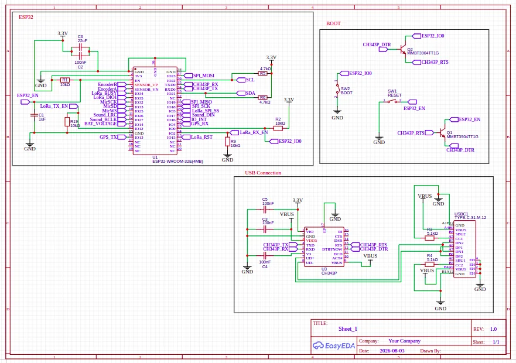Click the GPS_RX net port

[195, 124]
